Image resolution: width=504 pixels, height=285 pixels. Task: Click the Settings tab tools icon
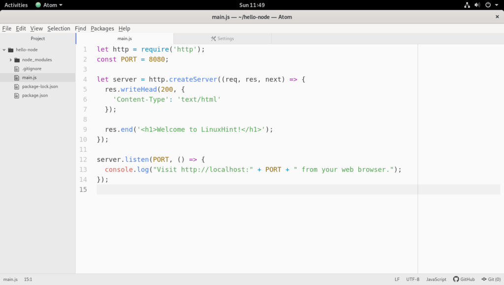(x=213, y=38)
